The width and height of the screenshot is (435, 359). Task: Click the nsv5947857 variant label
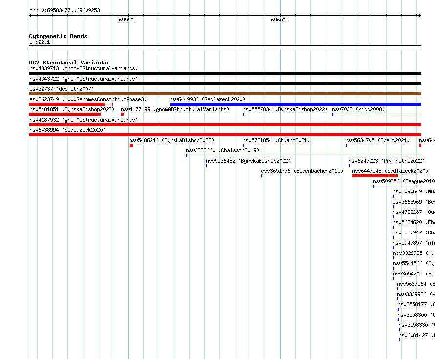413,243
